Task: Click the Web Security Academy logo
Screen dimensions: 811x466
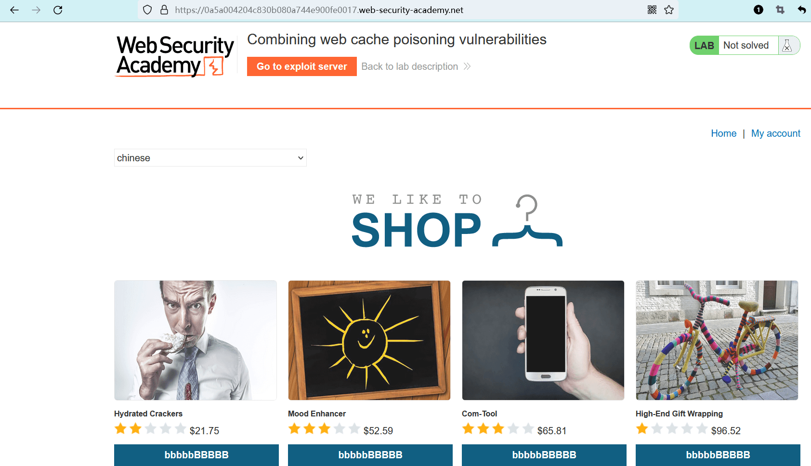Action: 175,56
